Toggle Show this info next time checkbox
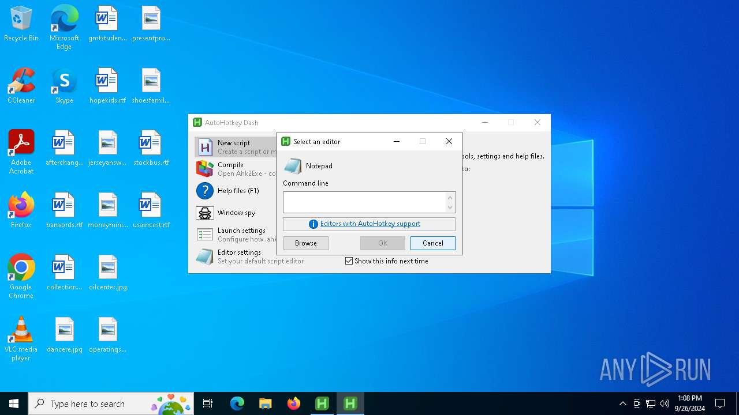This screenshot has width=739, height=415. pyautogui.click(x=349, y=261)
